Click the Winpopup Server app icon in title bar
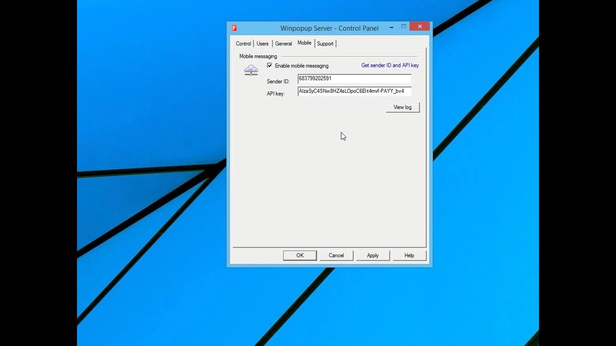Screen dimensions: 616x346 (234, 28)
